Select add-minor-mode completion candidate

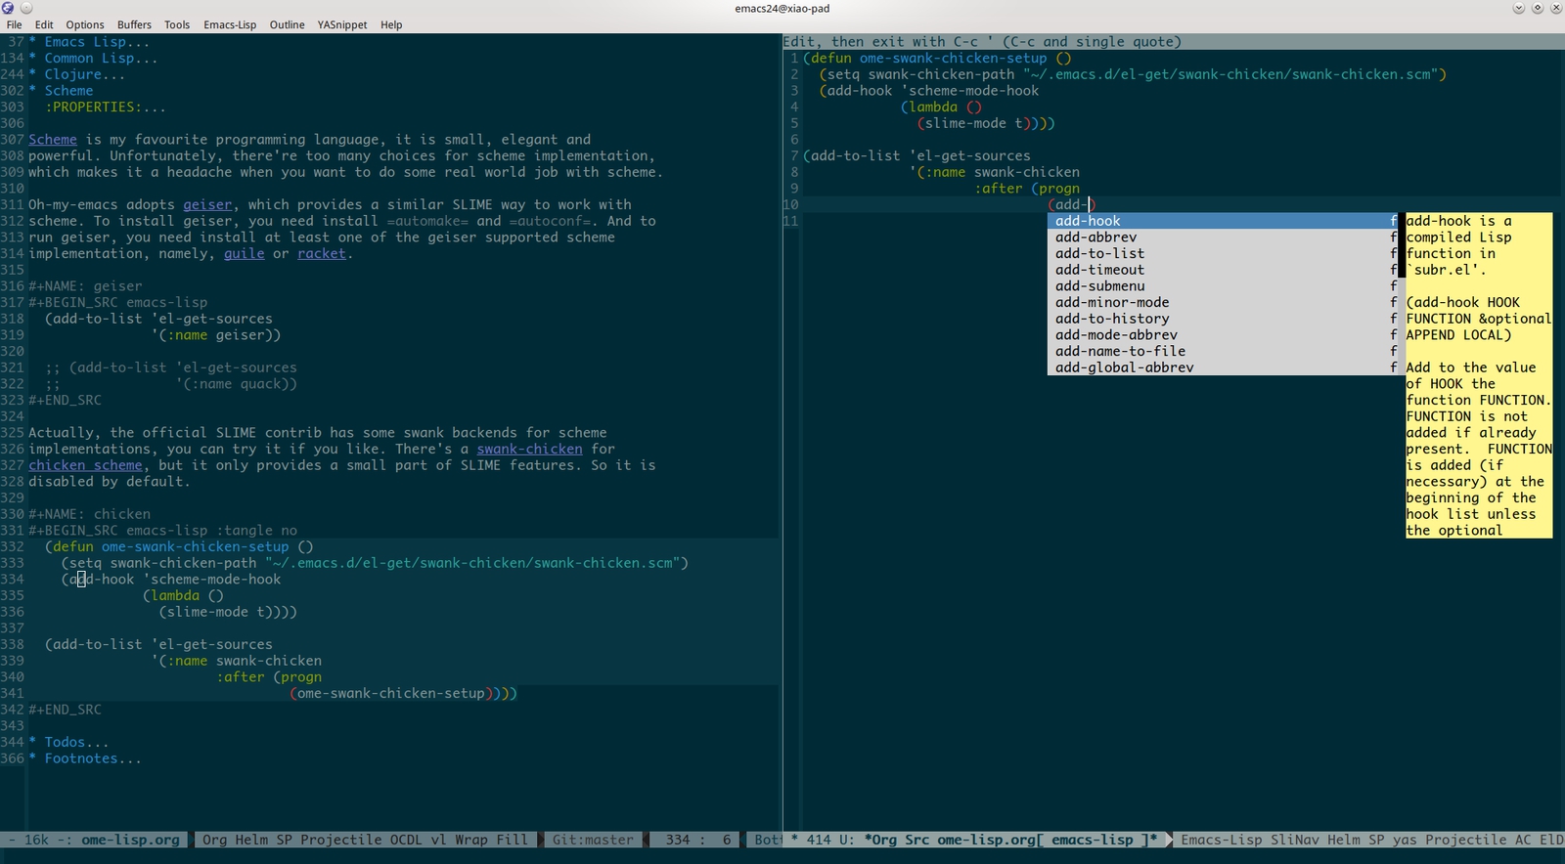click(1223, 303)
